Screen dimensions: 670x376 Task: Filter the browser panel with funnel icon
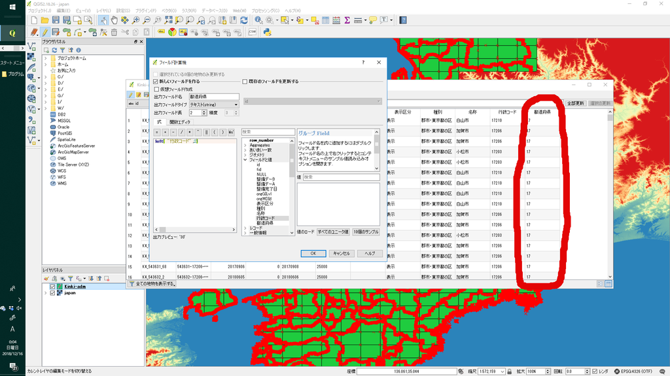point(62,50)
